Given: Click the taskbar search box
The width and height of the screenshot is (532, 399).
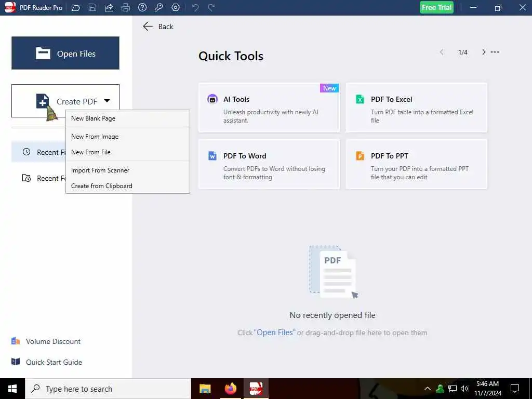Looking at the screenshot, I should [108, 389].
